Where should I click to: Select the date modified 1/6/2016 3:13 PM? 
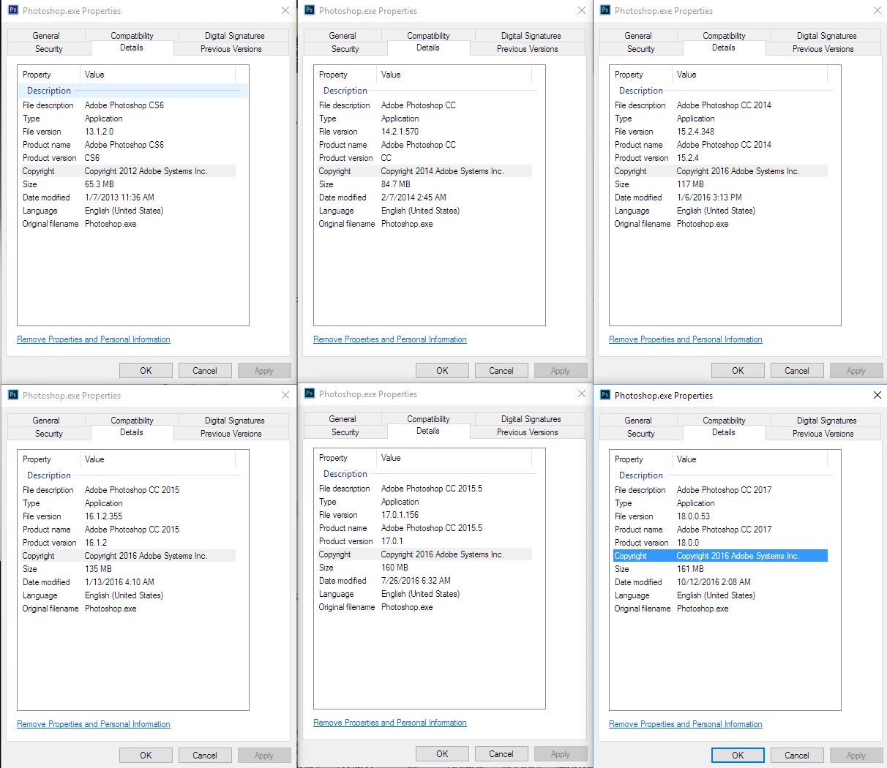709,197
